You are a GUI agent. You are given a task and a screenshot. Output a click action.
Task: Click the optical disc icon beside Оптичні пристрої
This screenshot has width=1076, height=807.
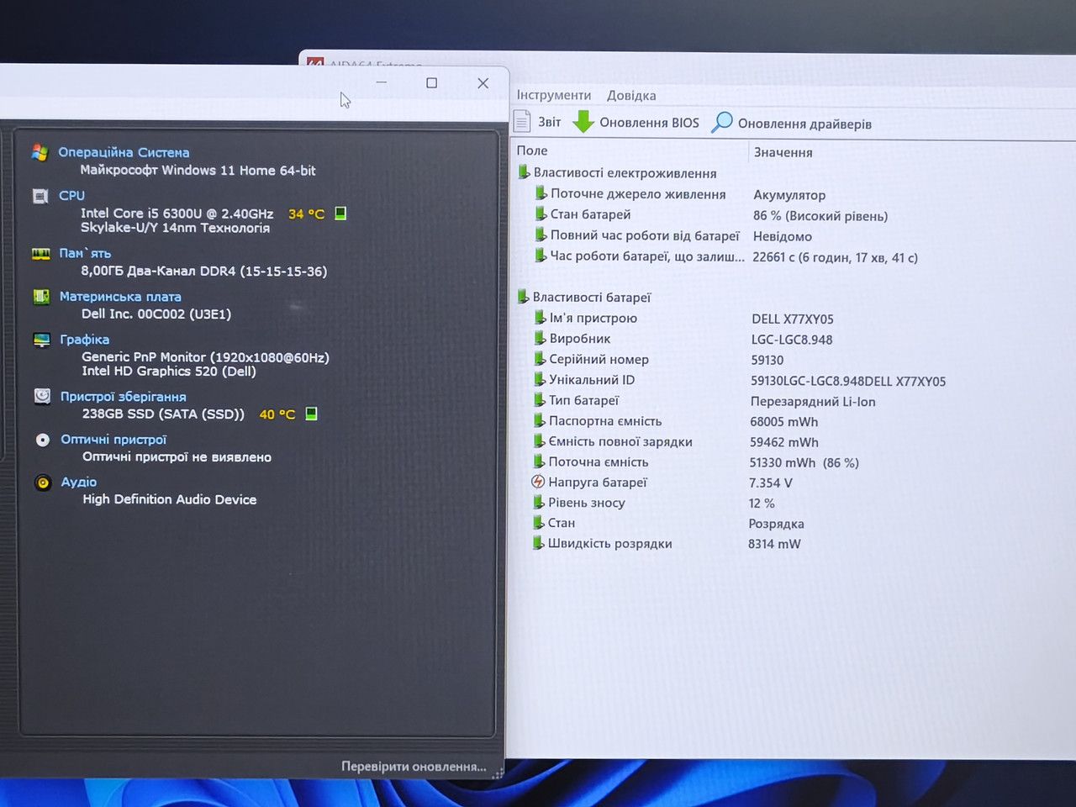(43, 440)
